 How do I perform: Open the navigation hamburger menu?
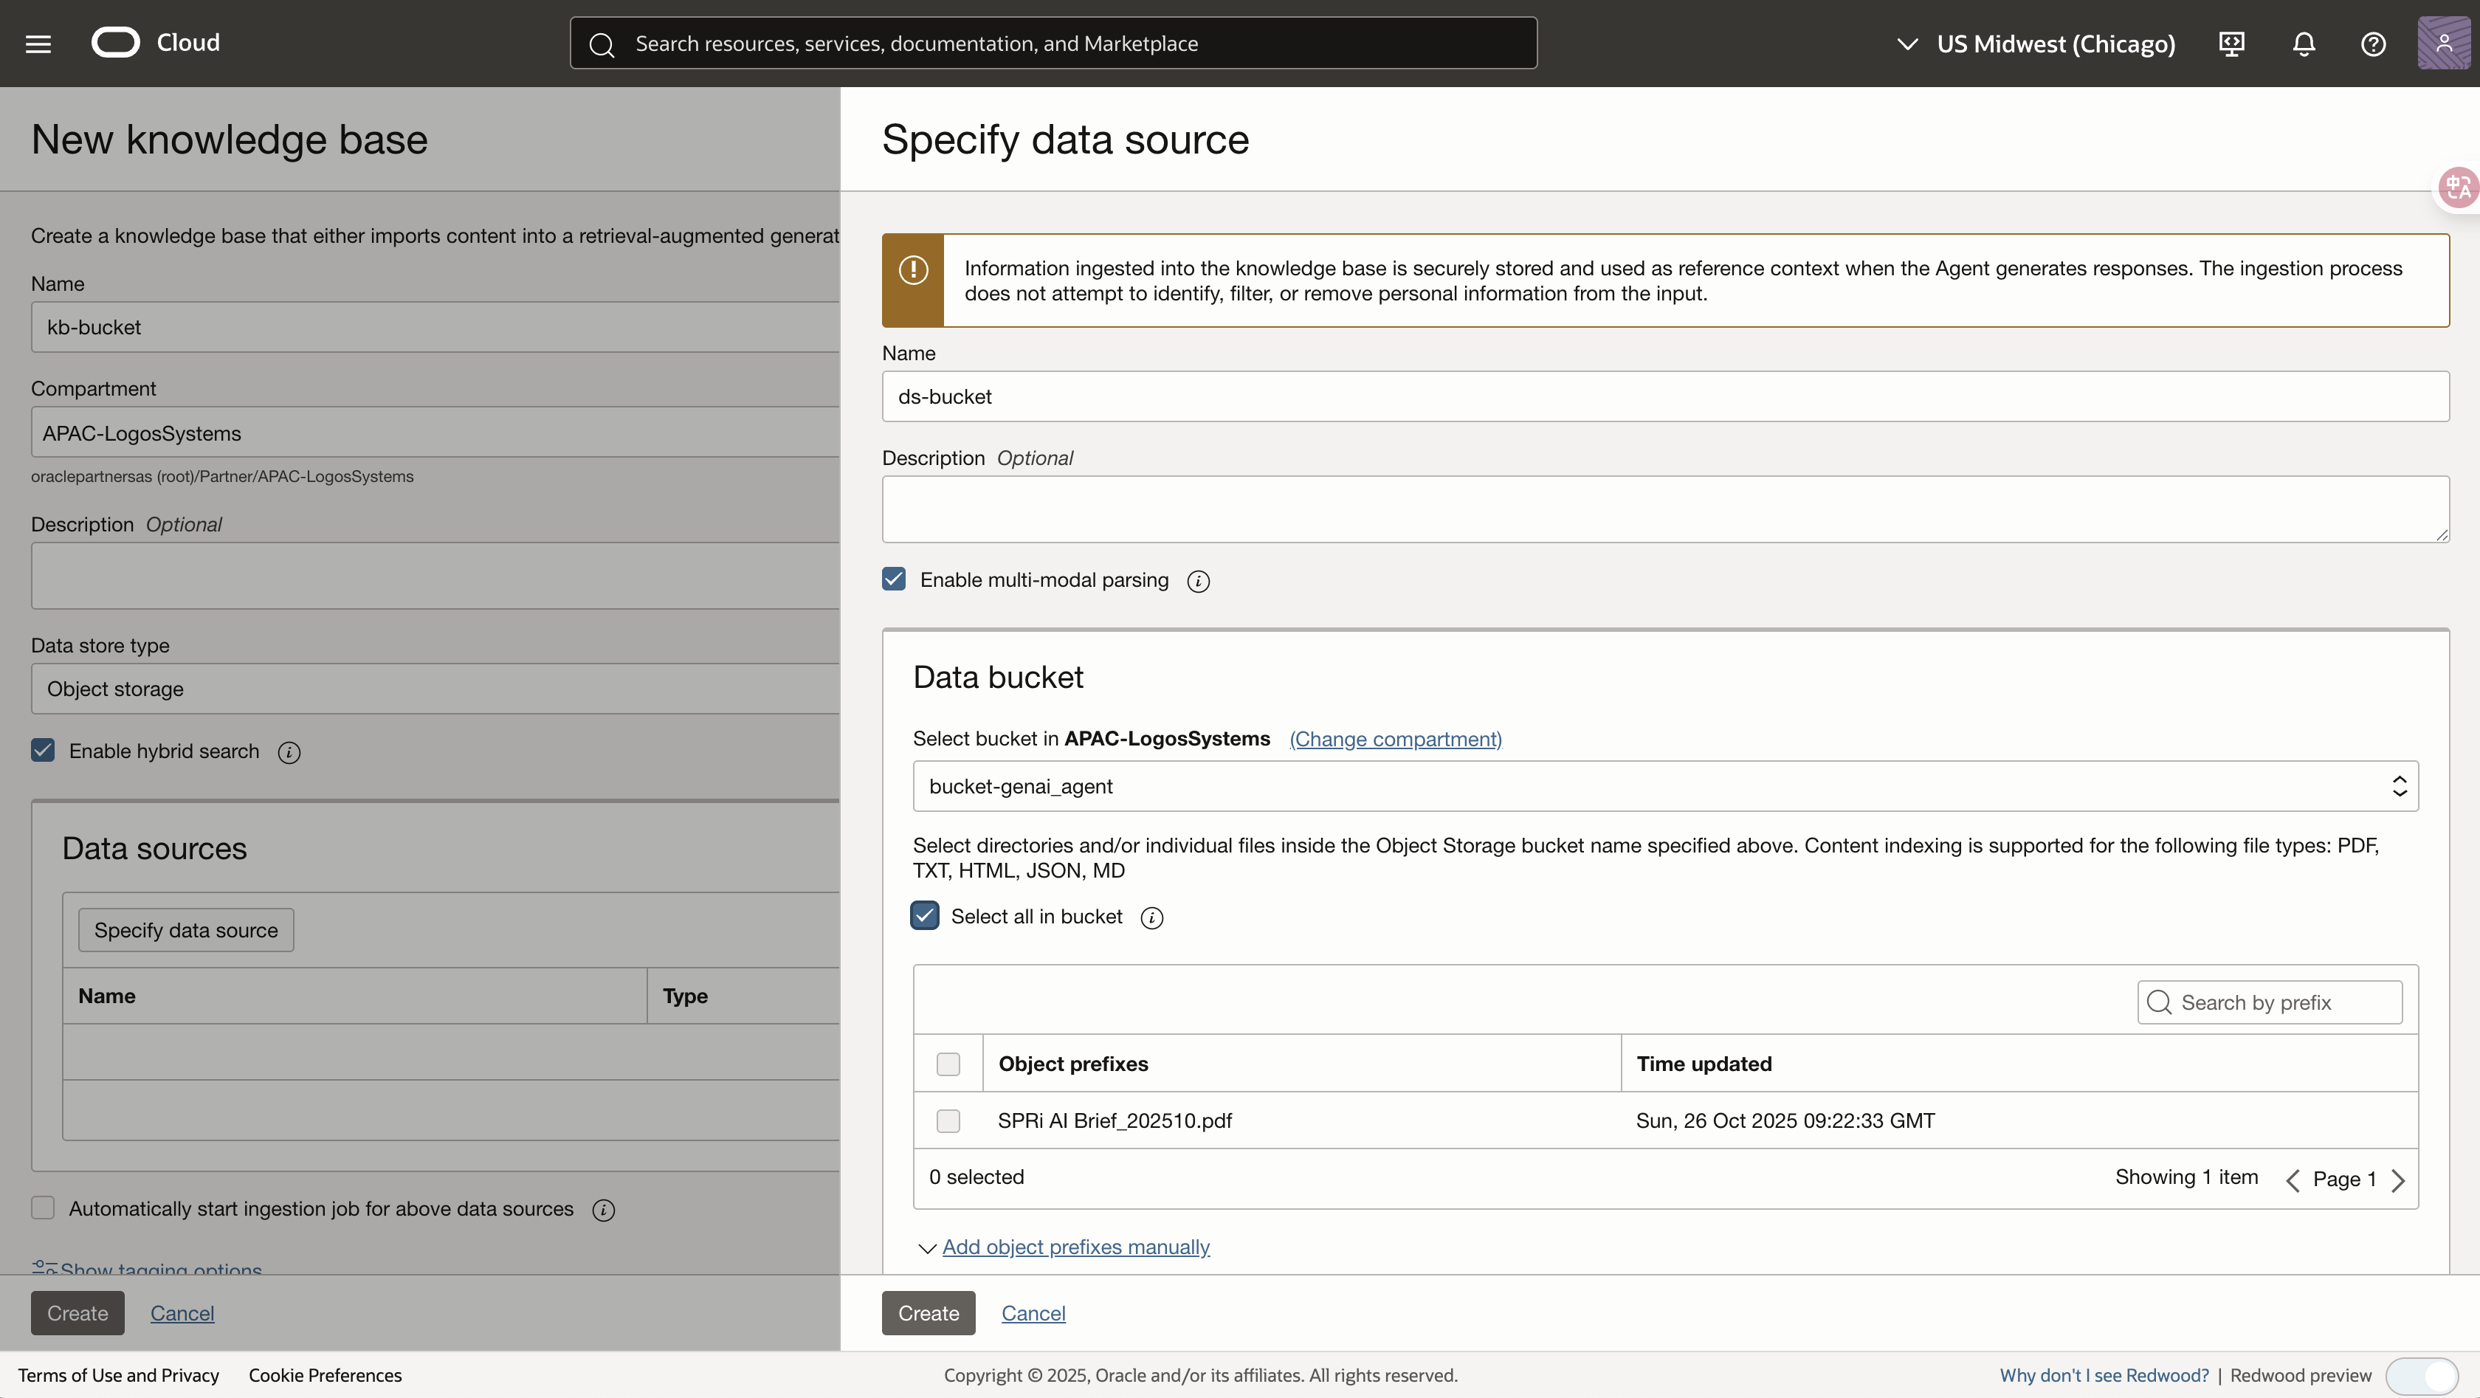tap(38, 42)
